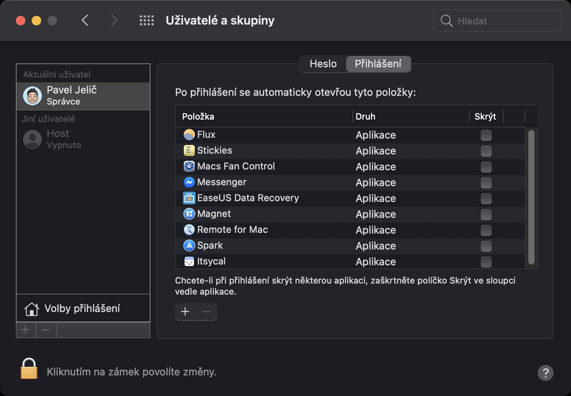Click the add user plus button
The height and width of the screenshot is (396, 571).
point(26,330)
